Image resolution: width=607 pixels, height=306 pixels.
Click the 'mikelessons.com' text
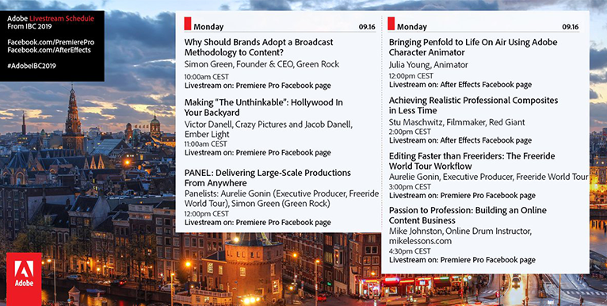click(x=420, y=241)
